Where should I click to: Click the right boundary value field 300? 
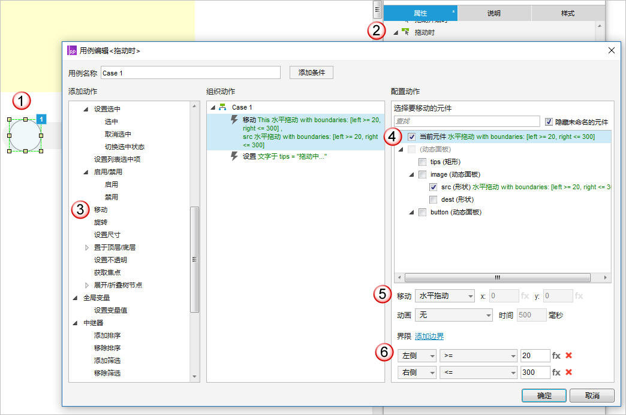pos(535,372)
